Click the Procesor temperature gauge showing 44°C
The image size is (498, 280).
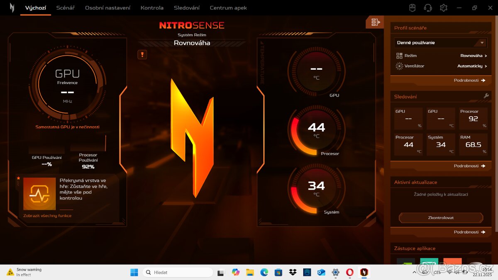pyautogui.click(x=316, y=129)
